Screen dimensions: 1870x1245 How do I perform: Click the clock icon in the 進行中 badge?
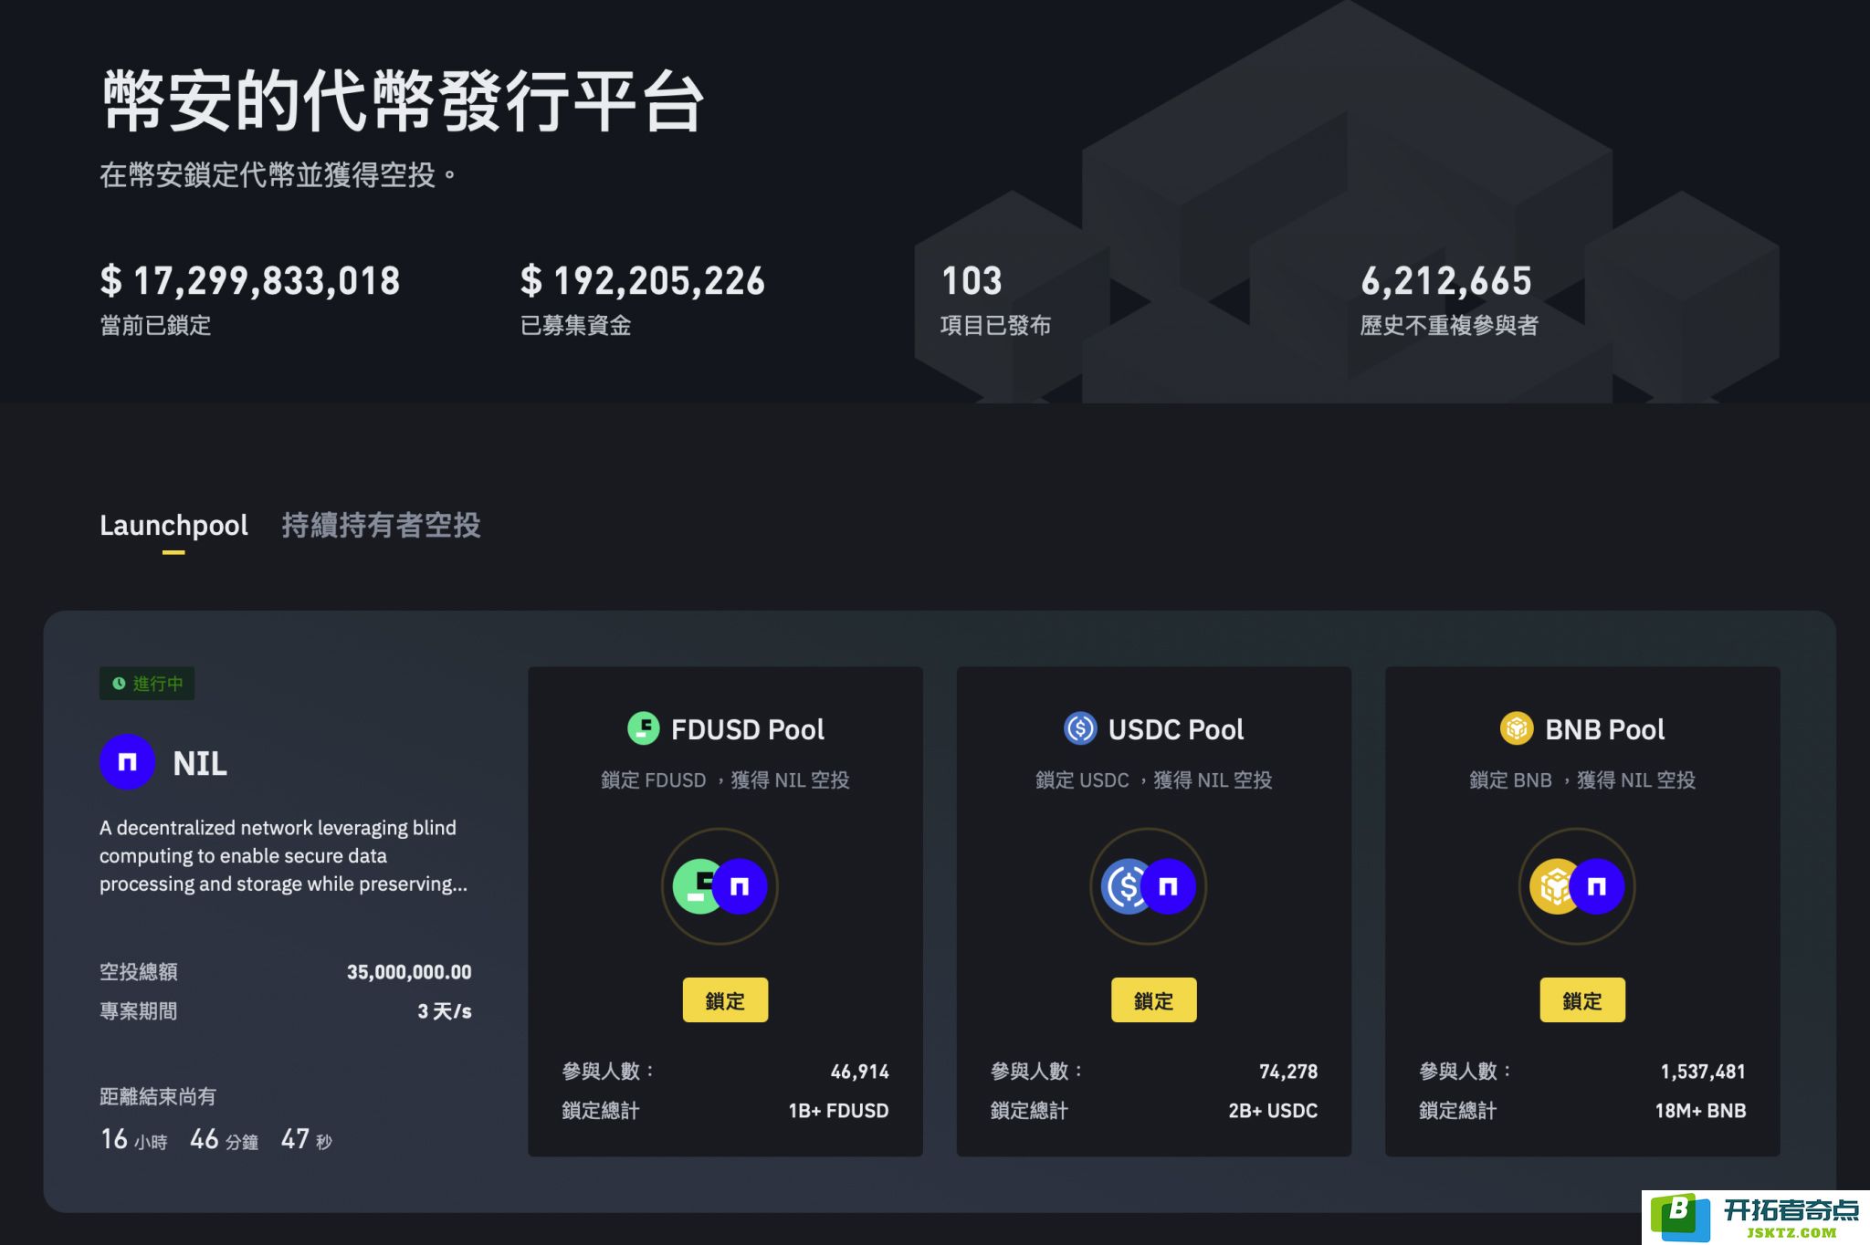click(x=119, y=684)
